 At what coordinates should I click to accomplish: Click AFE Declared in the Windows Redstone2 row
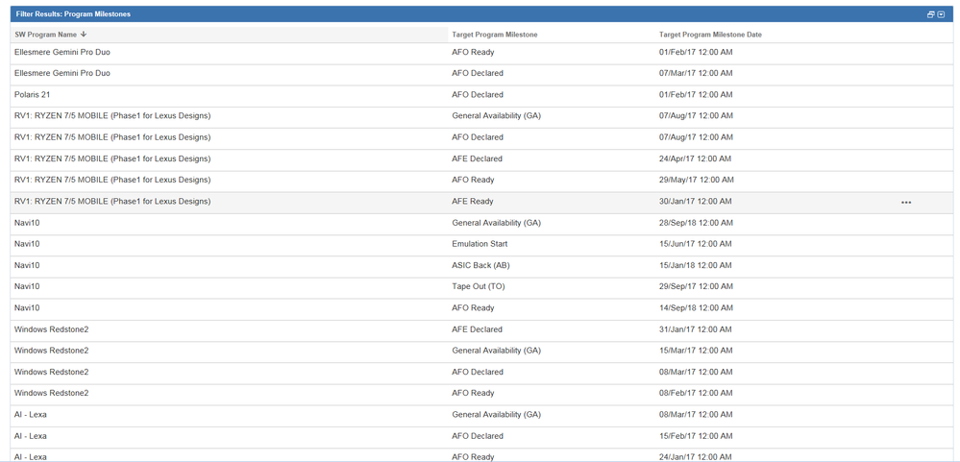[x=477, y=329]
